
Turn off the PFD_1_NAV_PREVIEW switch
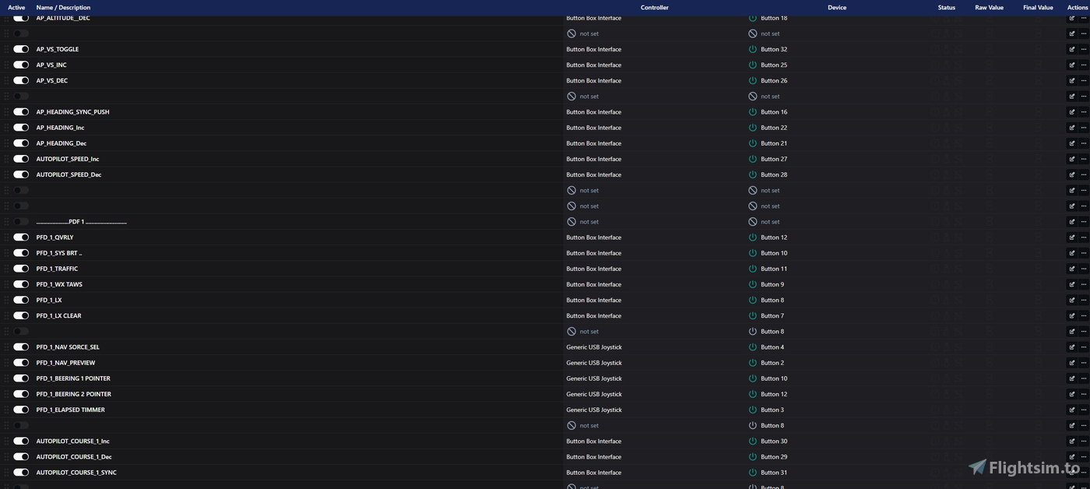(x=21, y=363)
